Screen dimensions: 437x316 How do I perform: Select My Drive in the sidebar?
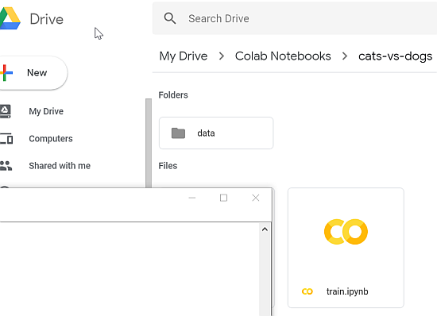[46, 111]
